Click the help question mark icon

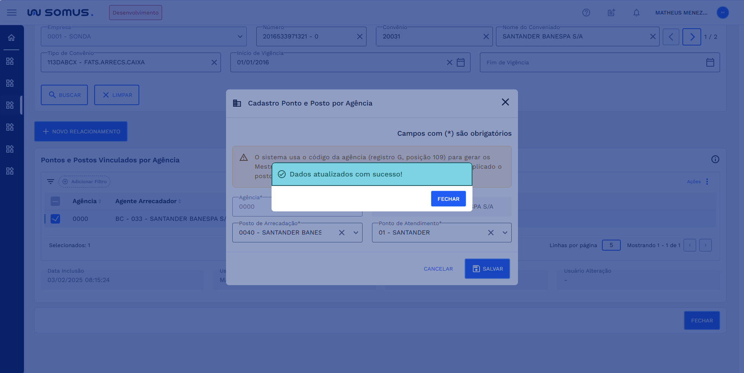pyautogui.click(x=586, y=13)
